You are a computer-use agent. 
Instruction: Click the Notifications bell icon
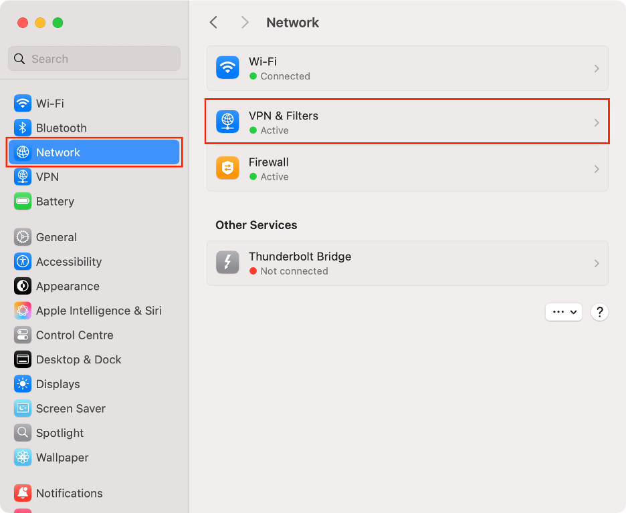pos(22,493)
